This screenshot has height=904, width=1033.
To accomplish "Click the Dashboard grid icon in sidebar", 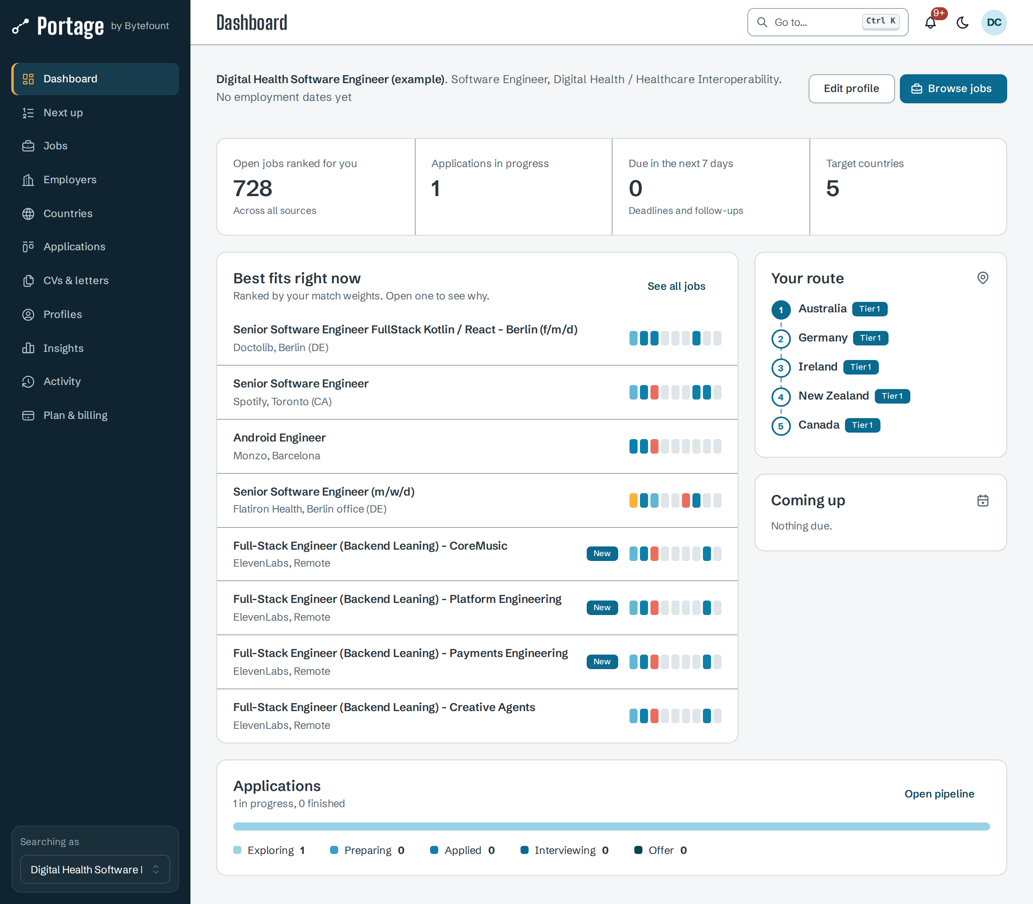I will click(28, 79).
